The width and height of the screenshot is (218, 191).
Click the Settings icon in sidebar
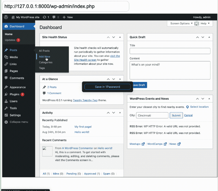[6, 115]
